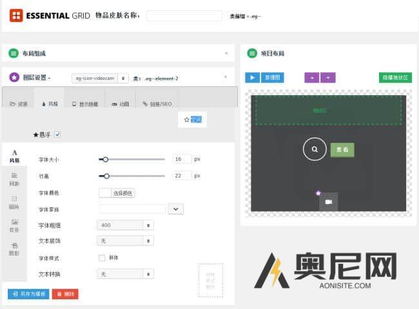The width and height of the screenshot is (419, 309).
Task: Click the green 项目布局 section icon
Action: click(252, 53)
